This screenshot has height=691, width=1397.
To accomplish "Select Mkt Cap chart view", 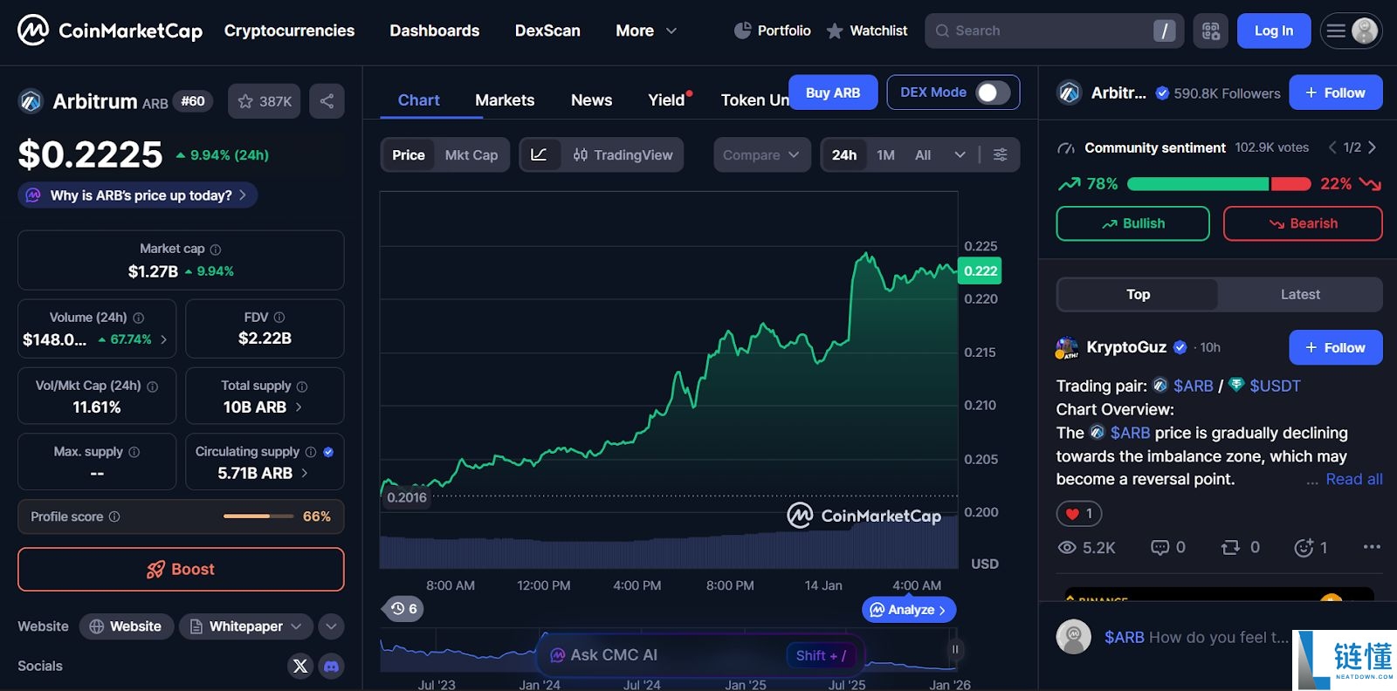I will [x=471, y=154].
